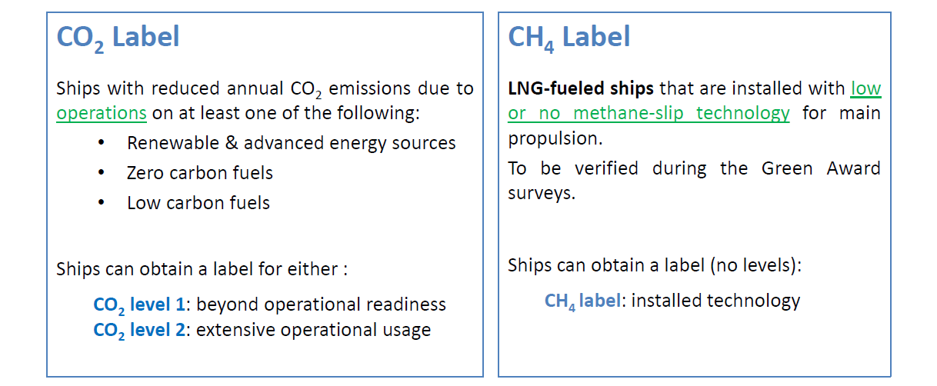This screenshot has height=386, width=937.
Task: Click the bold "LNG-fueled ships" text
Action: 581,88
